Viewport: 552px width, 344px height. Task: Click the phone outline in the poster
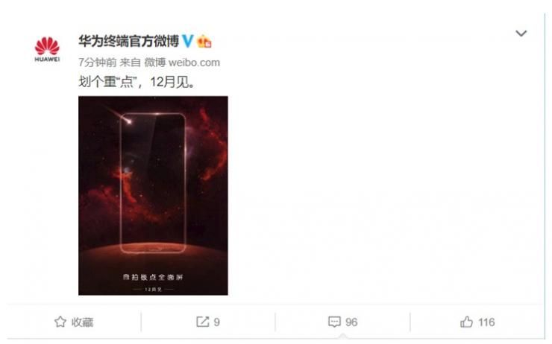(153, 183)
